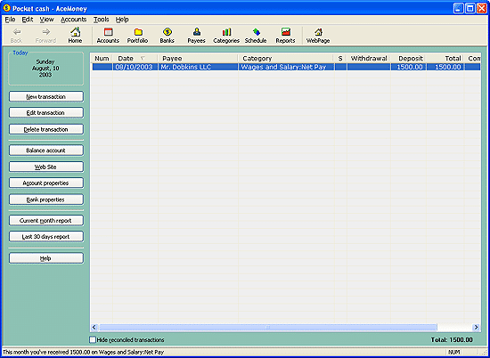Screen dimensions: 490x358
Task: Click the New transaction button
Action: 46,96
